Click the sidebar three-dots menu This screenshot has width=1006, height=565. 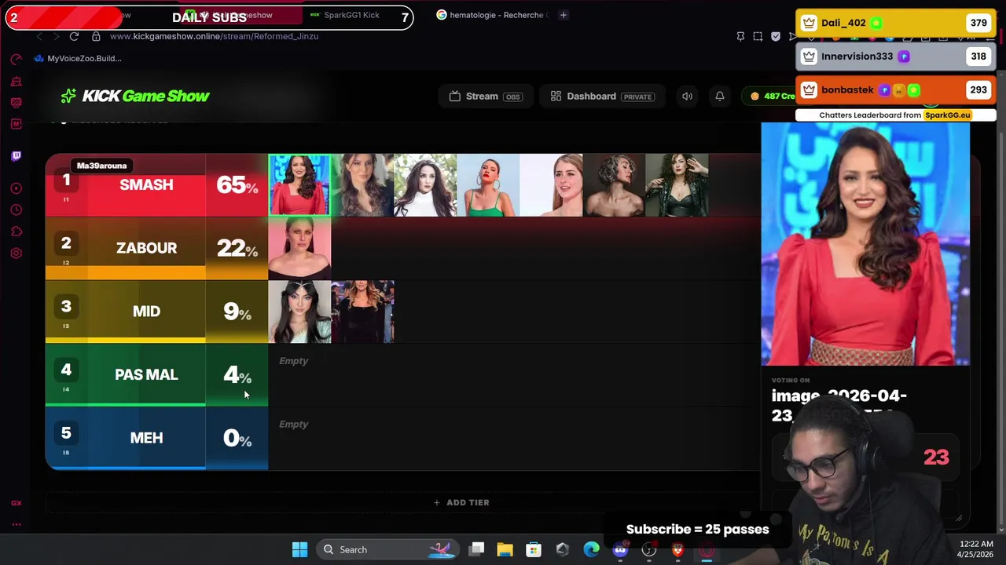[x=17, y=524]
